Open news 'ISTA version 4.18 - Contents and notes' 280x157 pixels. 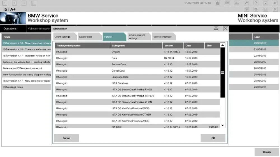point(26,49)
